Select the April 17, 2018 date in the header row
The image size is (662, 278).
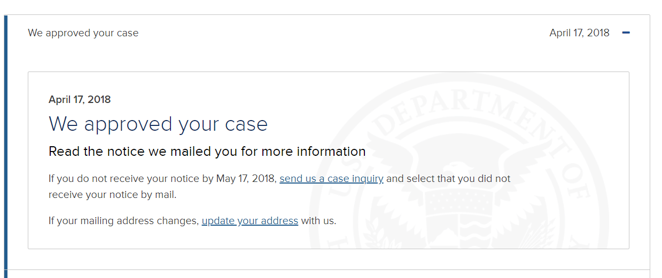pos(579,33)
